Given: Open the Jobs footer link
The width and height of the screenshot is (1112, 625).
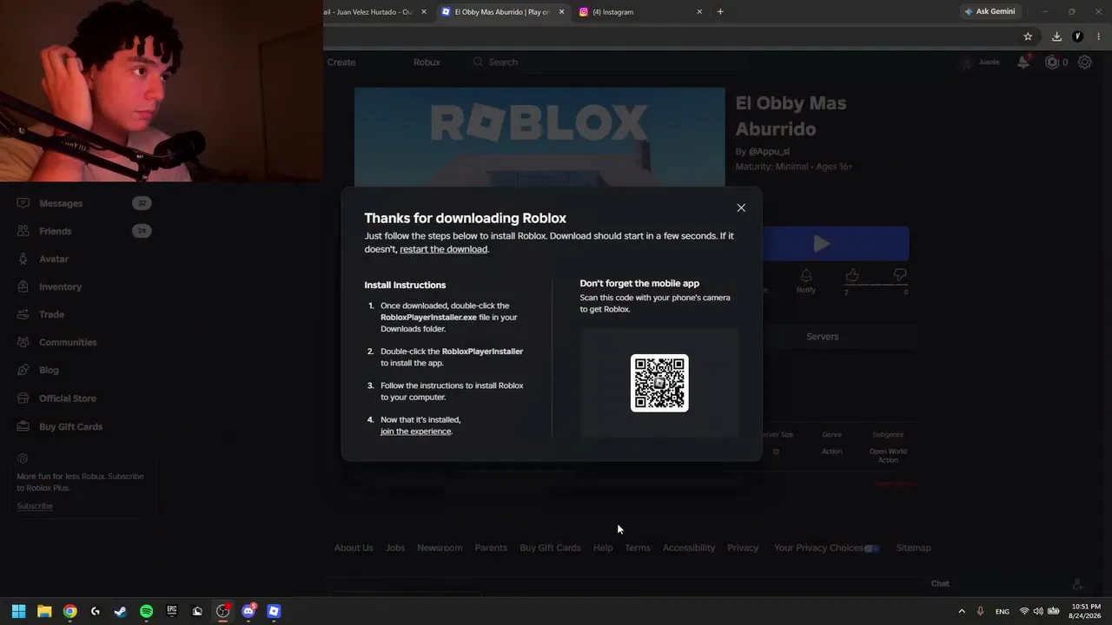Looking at the screenshot, I should pos(395,548).
